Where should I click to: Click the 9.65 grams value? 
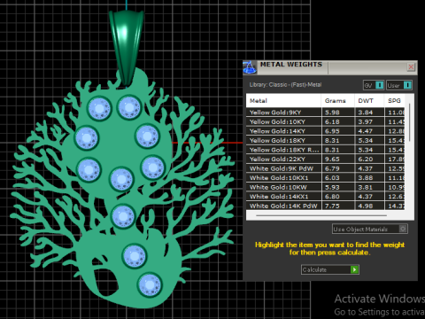332,159
